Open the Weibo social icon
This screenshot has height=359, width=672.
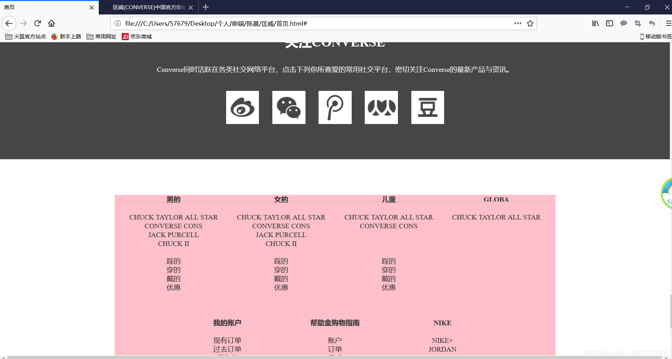click(242, 107)
